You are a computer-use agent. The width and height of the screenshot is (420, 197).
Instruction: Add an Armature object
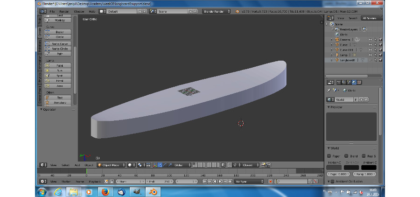(x=58, y=103)
